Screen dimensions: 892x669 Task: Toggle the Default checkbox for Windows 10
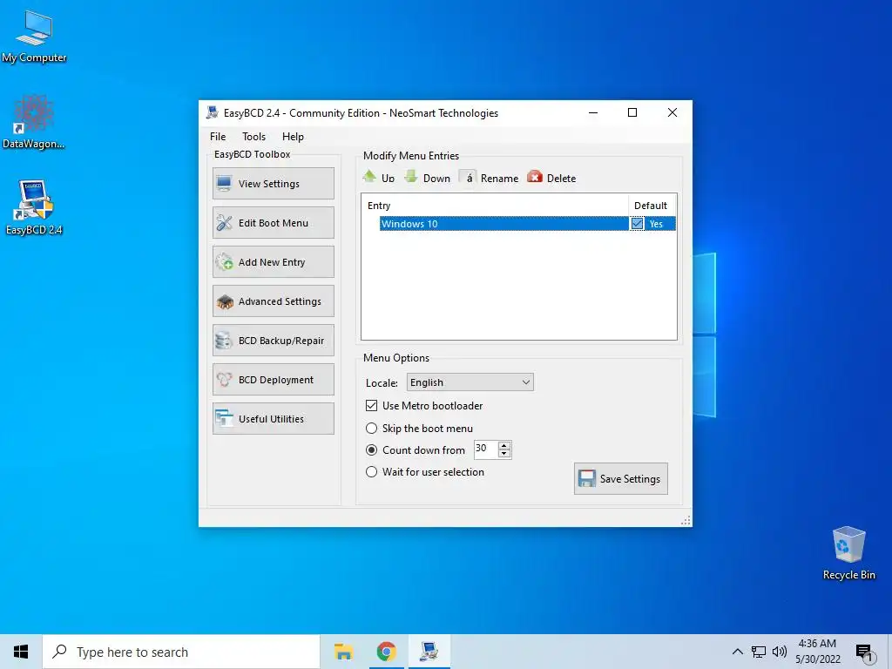(x=637, y=224)
